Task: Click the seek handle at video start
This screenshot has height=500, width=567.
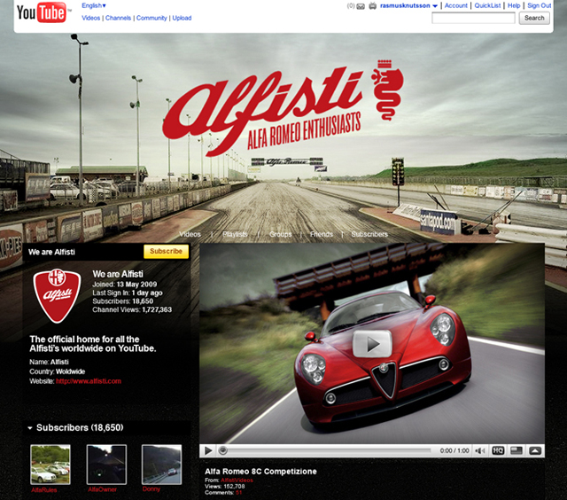Action: coord(223,450)
